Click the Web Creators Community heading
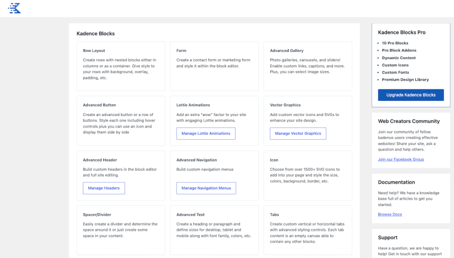The height and width of the screenshot is (258, 454). tap(408, 121)
